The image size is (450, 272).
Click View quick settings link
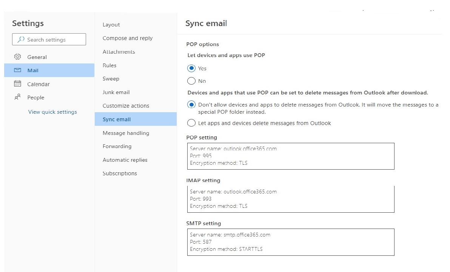(52, 112)
